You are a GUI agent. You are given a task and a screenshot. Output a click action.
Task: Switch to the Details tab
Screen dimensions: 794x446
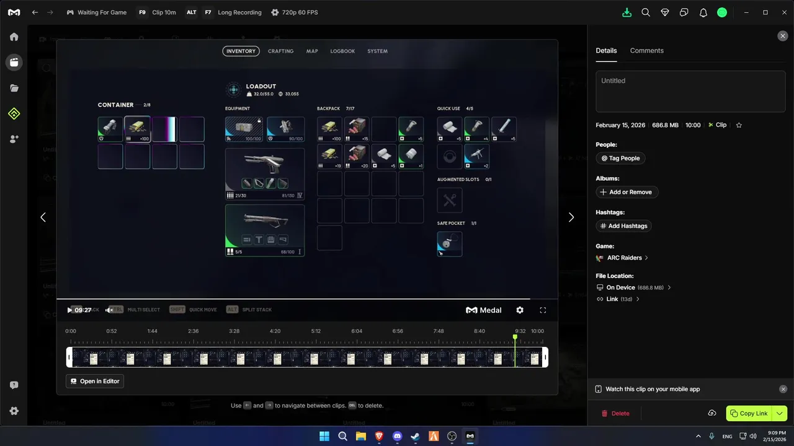point(606,51)
